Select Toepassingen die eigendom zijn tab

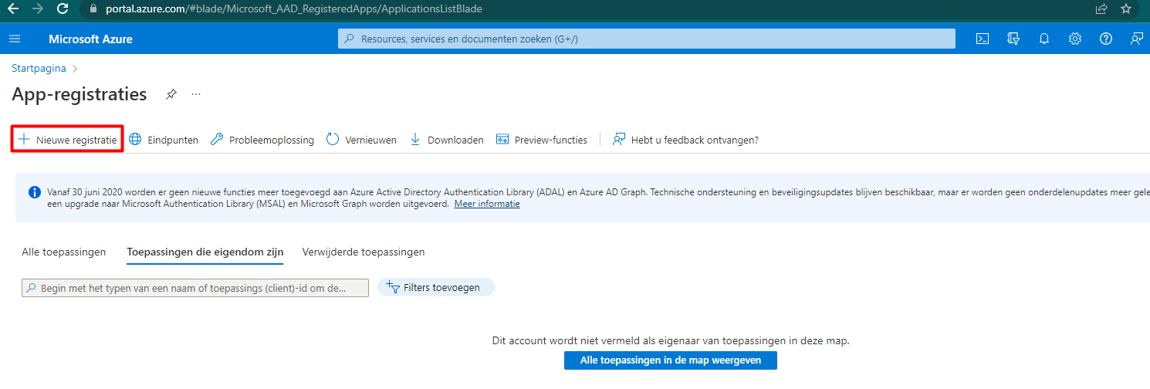tap(205, 252)
